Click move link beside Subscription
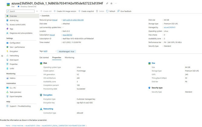The image size is (202, 127). pos(52,35)
